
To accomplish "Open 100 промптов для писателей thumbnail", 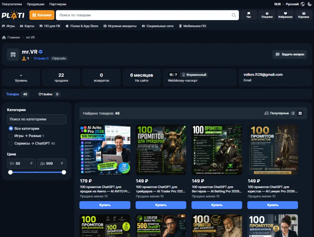I will 217,226.
